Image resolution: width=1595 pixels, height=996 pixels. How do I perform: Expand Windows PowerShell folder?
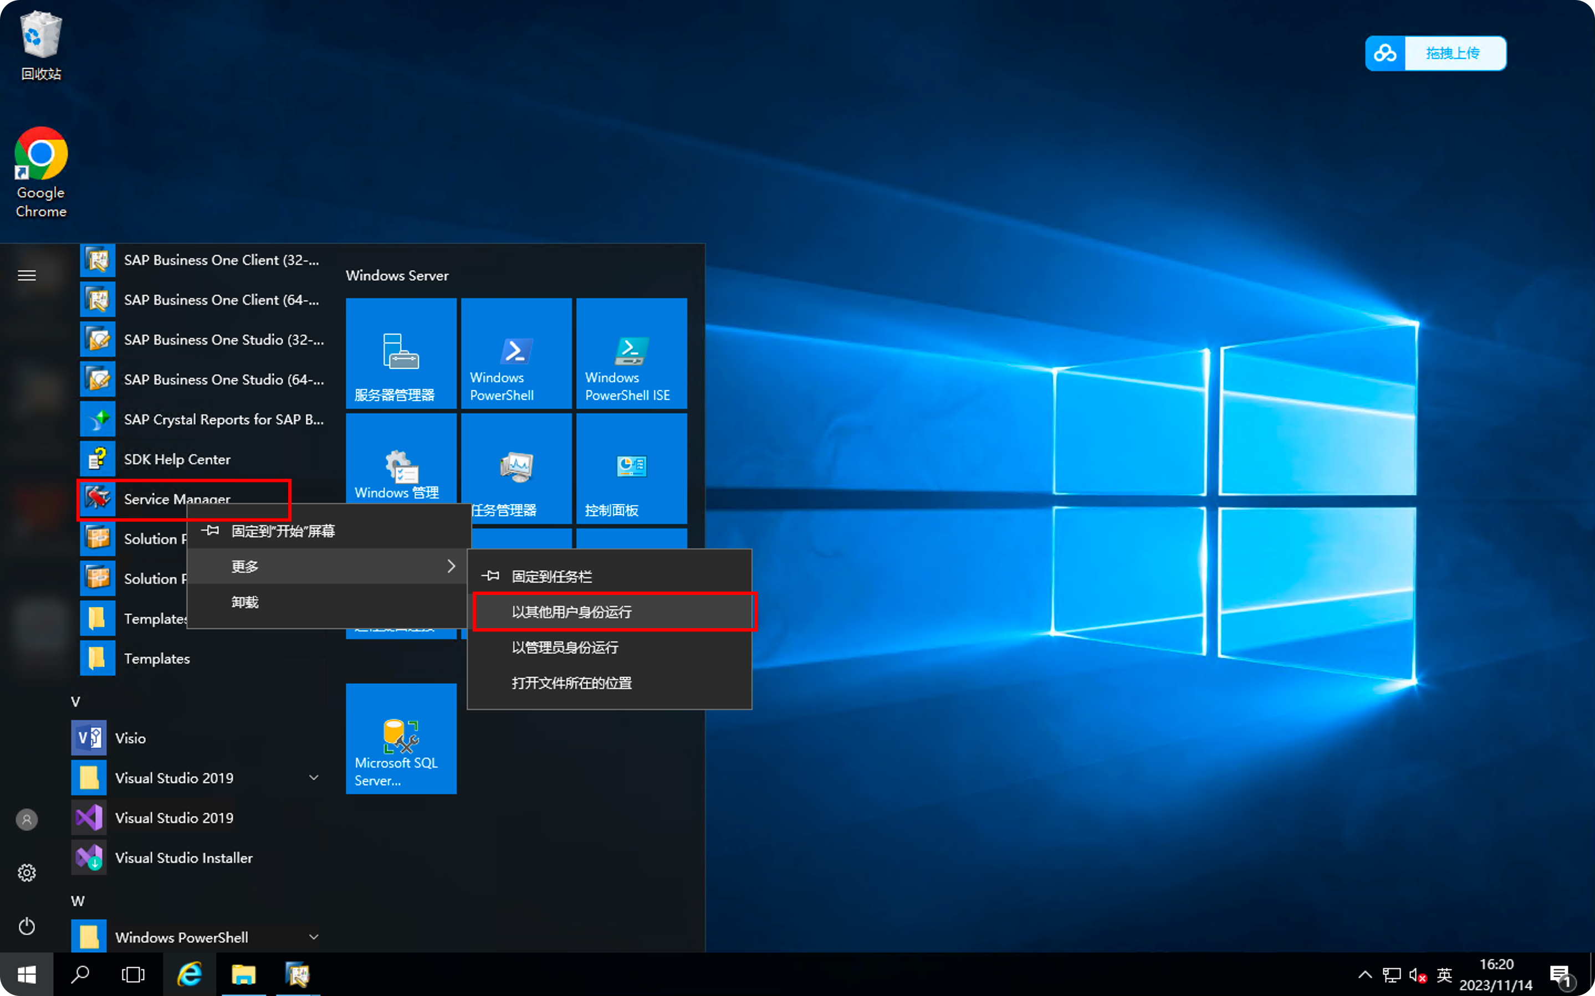[x=314, y=937]
